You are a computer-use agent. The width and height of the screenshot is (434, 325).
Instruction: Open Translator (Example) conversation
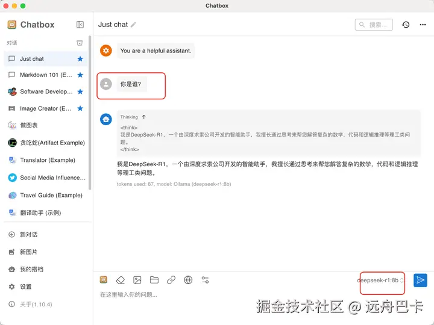[x=46, y=160]
